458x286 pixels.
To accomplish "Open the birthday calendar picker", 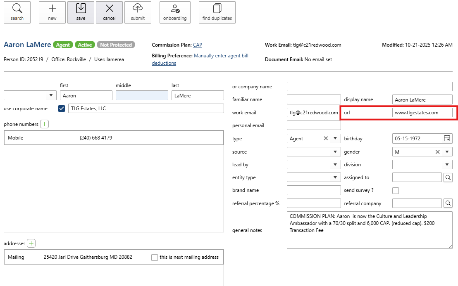I will pos(447,138).
